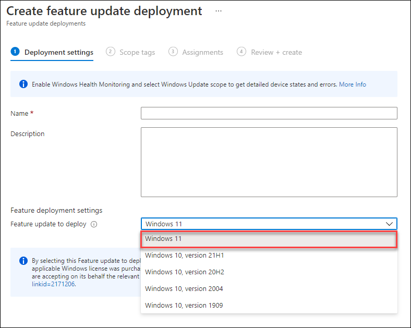Open the ellipsis more options menu
The image size is (411, 328).
click(219, 11)
